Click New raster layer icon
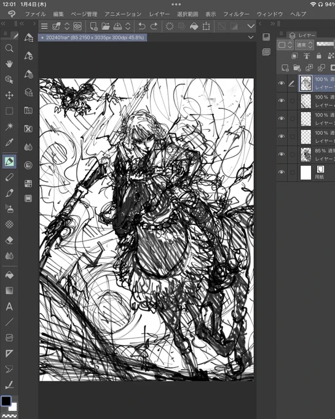Screen dimensions: 335x419 285,68
